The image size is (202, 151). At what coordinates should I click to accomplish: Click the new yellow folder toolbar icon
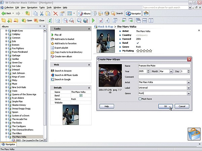[x=3, y=20]
